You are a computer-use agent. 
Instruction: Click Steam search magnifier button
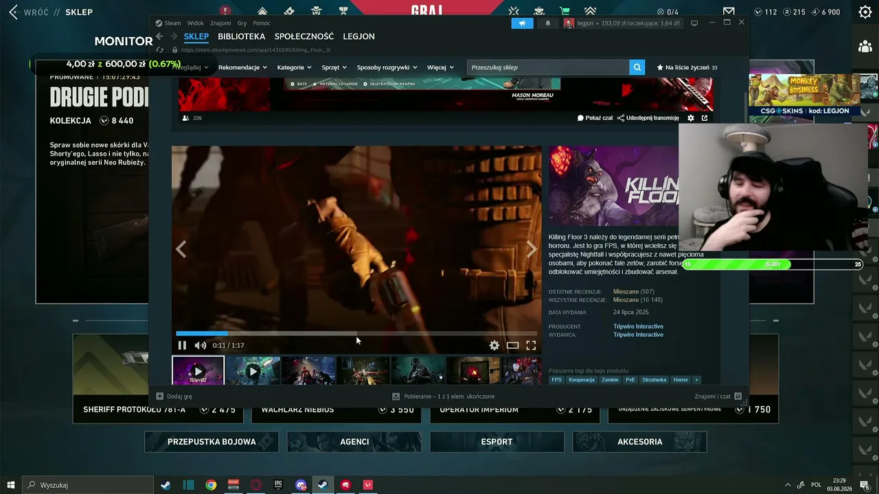pyautogui.click(x=637, y=67)
